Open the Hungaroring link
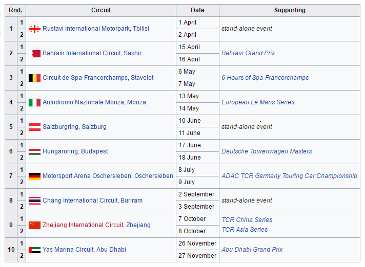This screenshot has height=267, width=365. [x=60, y=151]
